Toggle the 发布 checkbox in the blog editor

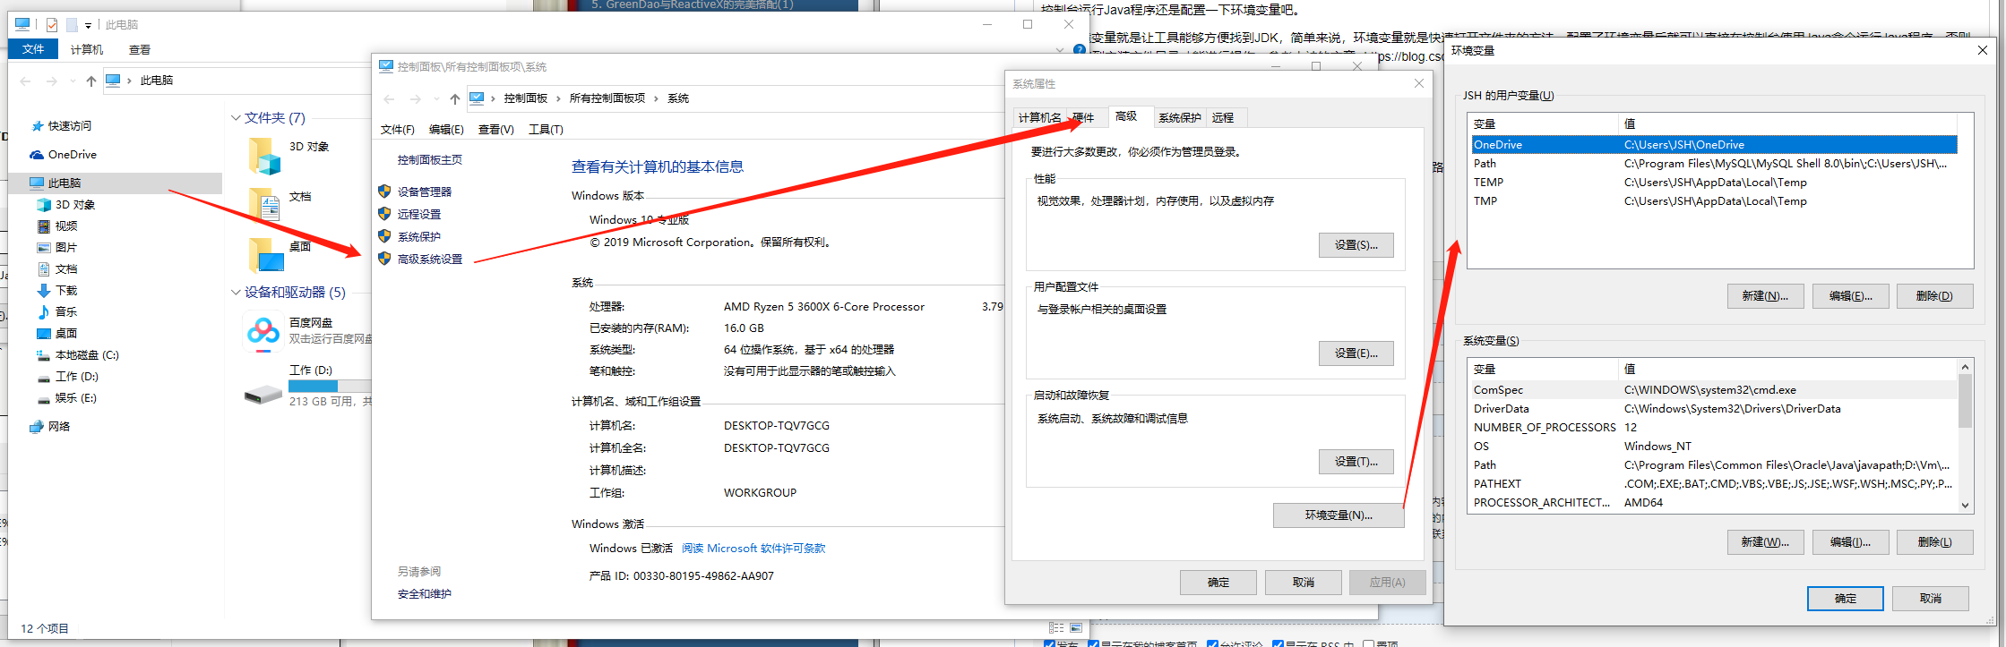coord(1049,643)
